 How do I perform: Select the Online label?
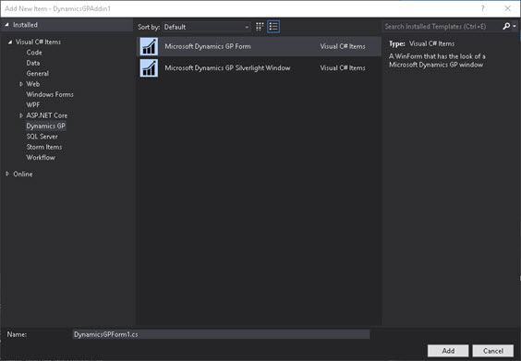[x=23, y=174]
